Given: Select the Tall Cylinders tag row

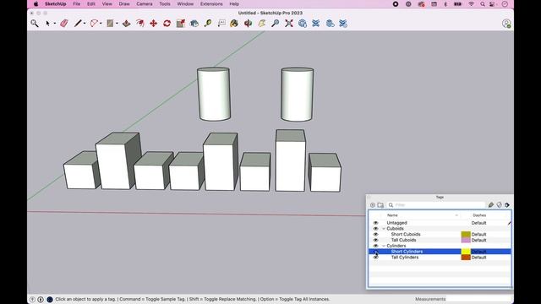Looking at the screenshot, I should click(x=440, y=258).
